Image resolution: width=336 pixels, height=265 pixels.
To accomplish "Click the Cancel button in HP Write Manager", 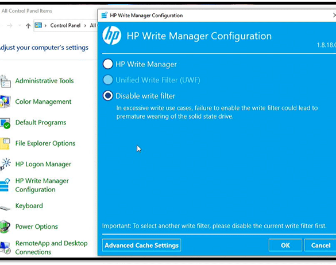I will (320, 245).
